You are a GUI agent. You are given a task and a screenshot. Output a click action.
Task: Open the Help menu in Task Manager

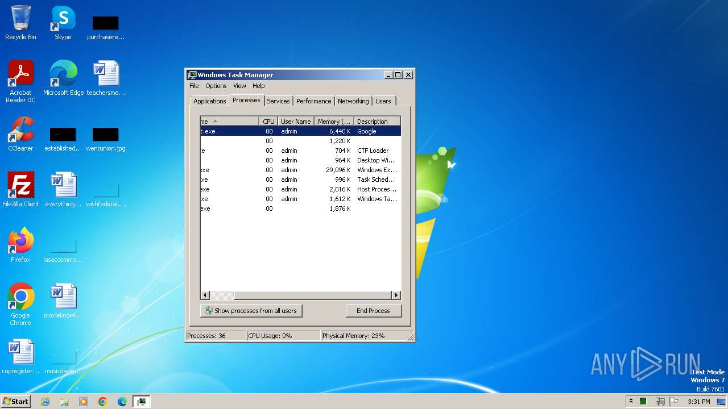click(258, 86)
